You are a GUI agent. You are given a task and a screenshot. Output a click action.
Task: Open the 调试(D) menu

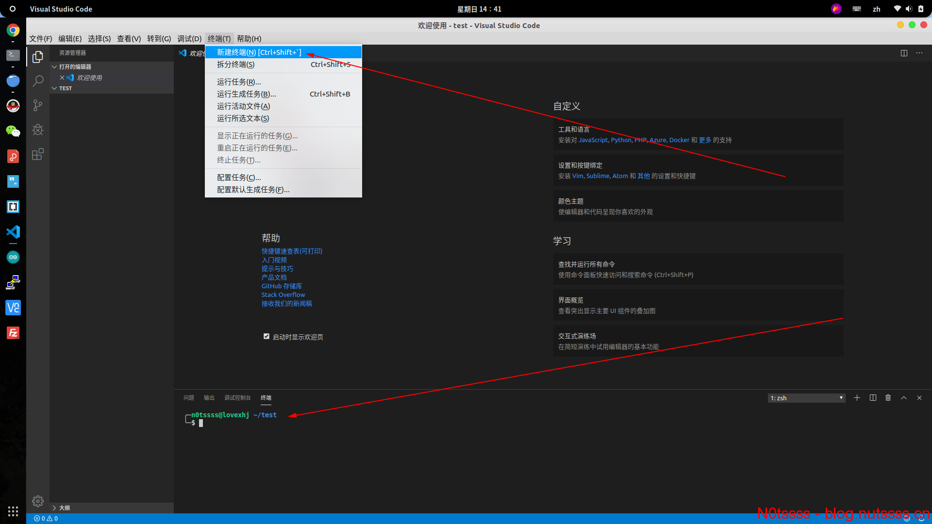tap(189, 39)
